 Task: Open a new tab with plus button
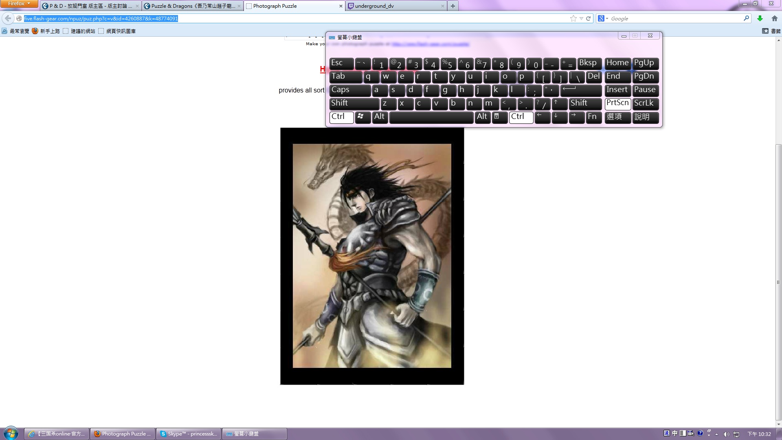point(453,6)
